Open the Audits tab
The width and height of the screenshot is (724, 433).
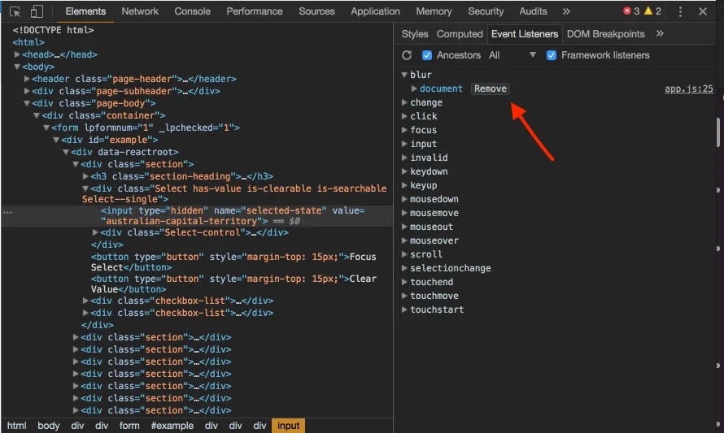point(533,11)
